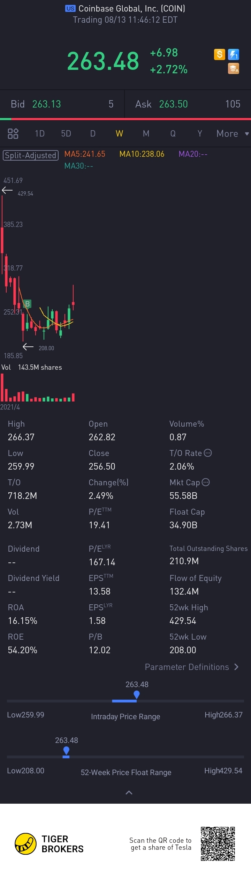Toggle the Split-Adjusted price option
The height and width of the screenshot is (884, 251).
coord(30,155)
